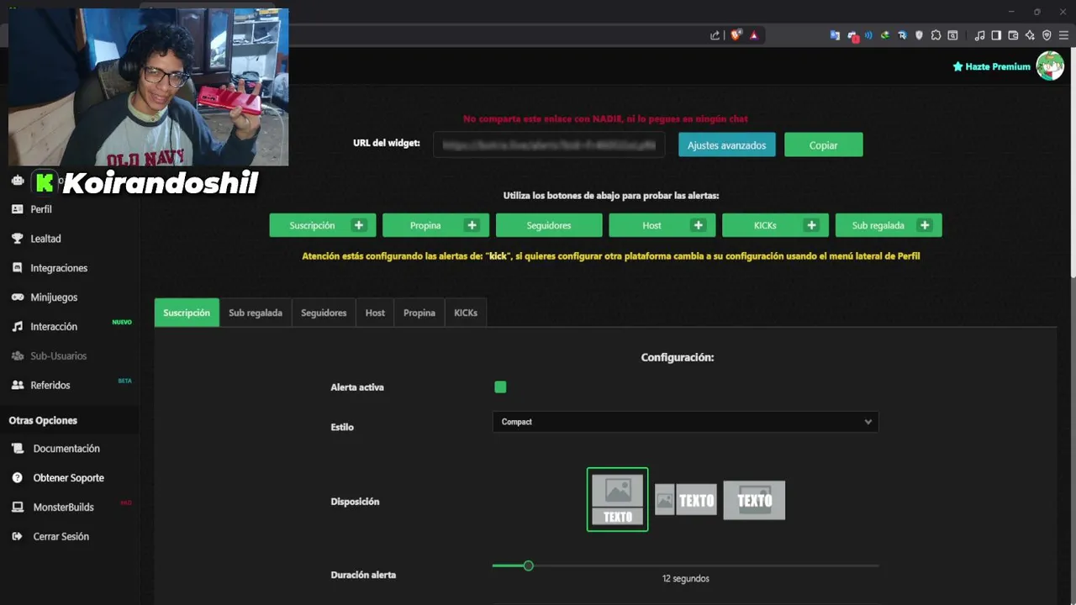This screenshot has height=605, width=1076.
Task: Open Perfil via its ID card icon
Action: coord(18,209)
